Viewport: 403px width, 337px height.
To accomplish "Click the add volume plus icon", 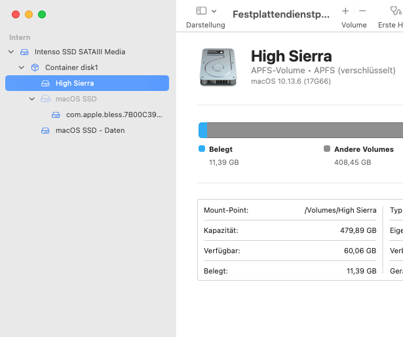I will pos(345,11).
